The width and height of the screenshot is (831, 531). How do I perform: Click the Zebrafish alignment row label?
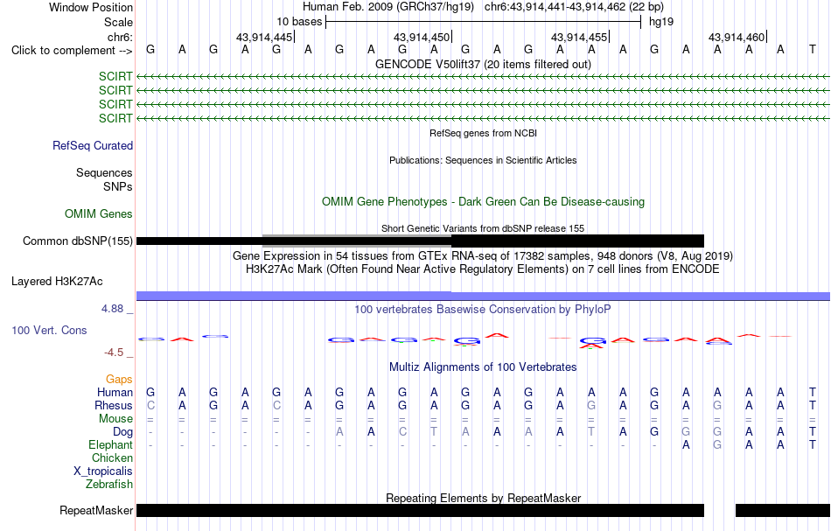click(x=109, y=484)
